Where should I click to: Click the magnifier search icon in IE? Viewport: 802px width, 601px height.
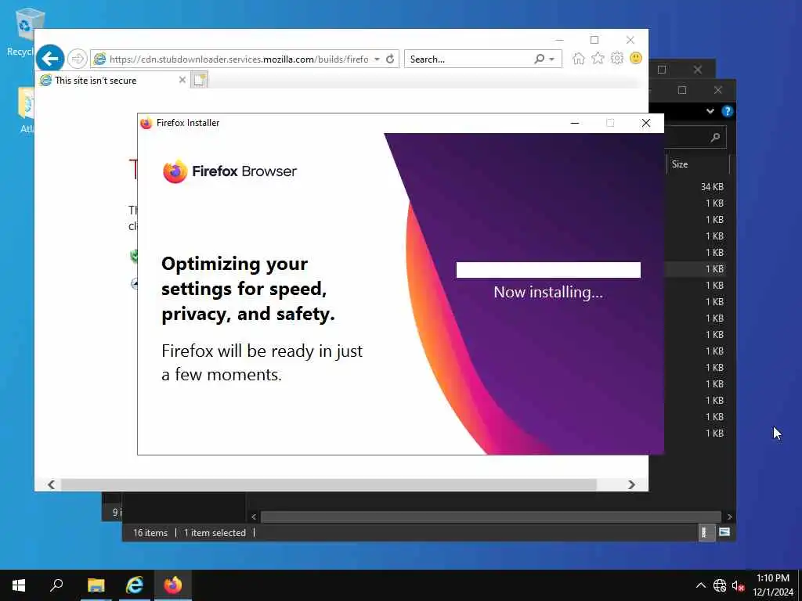tap(539, 59)
